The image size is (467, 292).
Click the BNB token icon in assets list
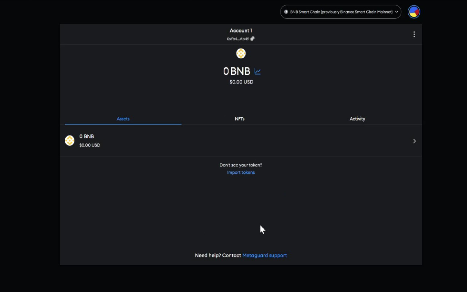pos(70,141)
